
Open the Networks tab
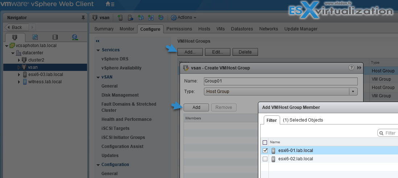tap(268, 29)
